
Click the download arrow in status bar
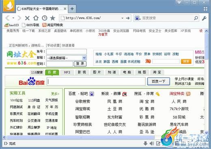point(145,143)
